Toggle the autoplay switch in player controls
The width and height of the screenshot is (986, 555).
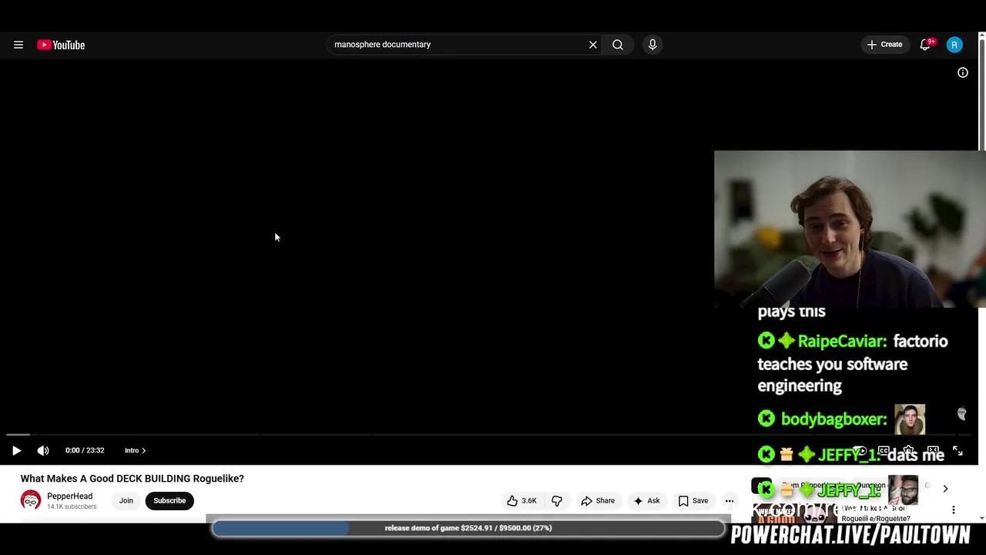point(860,451)
